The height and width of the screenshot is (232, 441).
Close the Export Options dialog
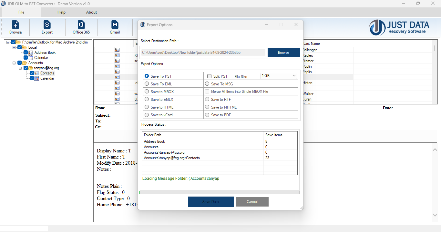coord(296,25)
